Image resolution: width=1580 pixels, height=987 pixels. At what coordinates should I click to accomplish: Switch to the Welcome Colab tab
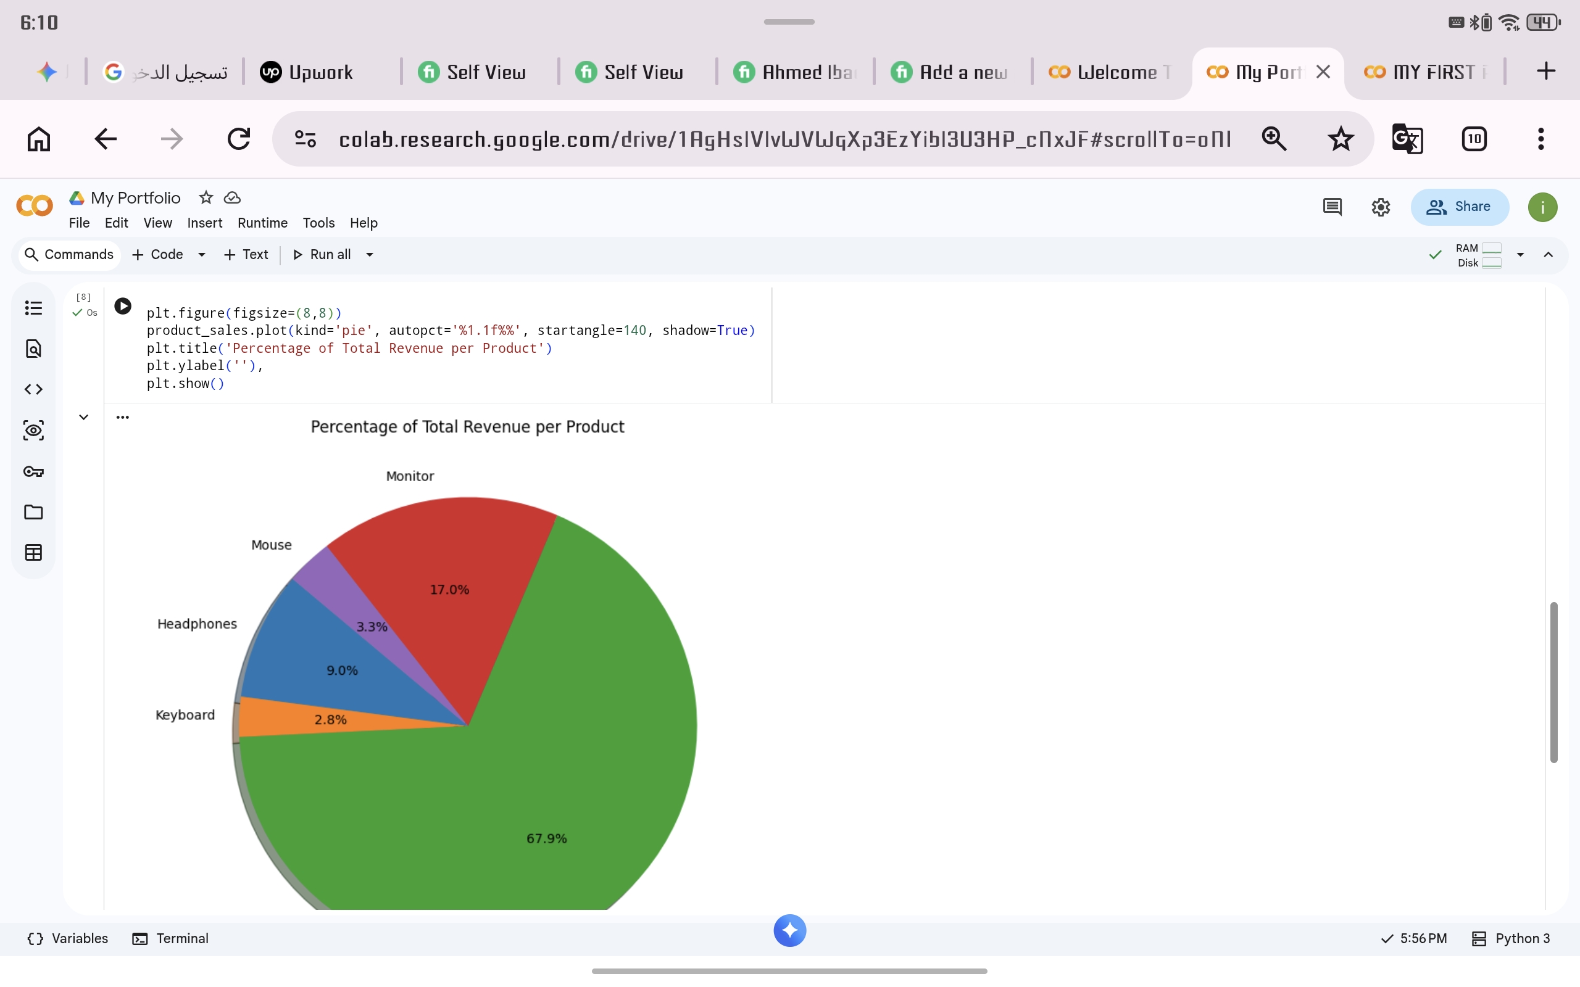(x=1110, y=72)
